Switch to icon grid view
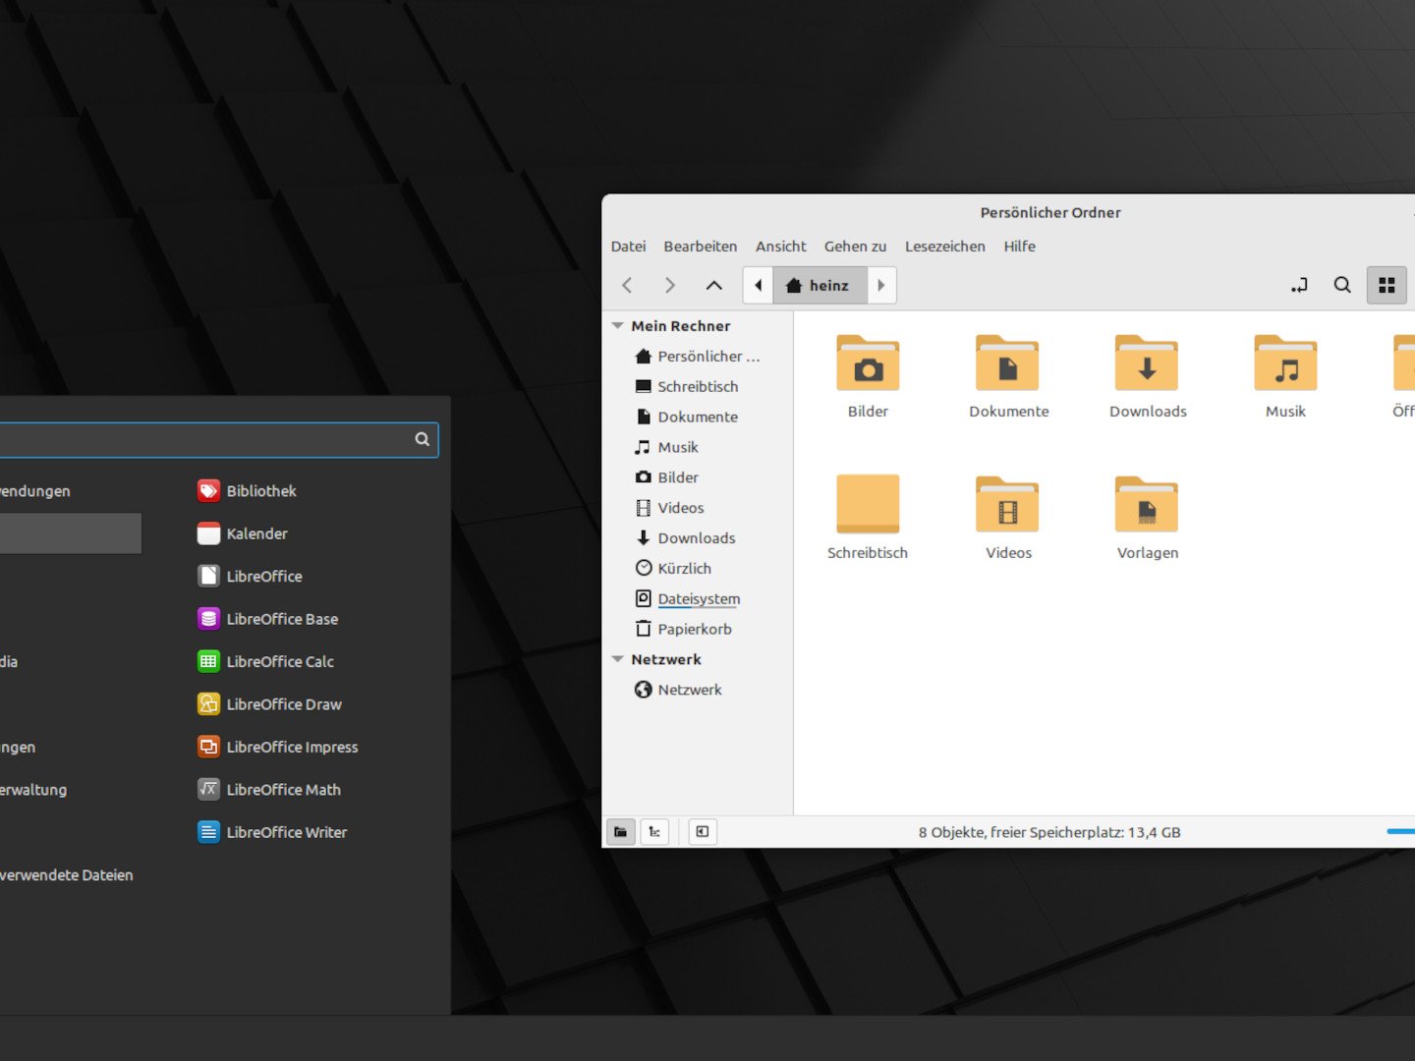The width and height of the screenshot is (1415, 1061). point(1387,286)
